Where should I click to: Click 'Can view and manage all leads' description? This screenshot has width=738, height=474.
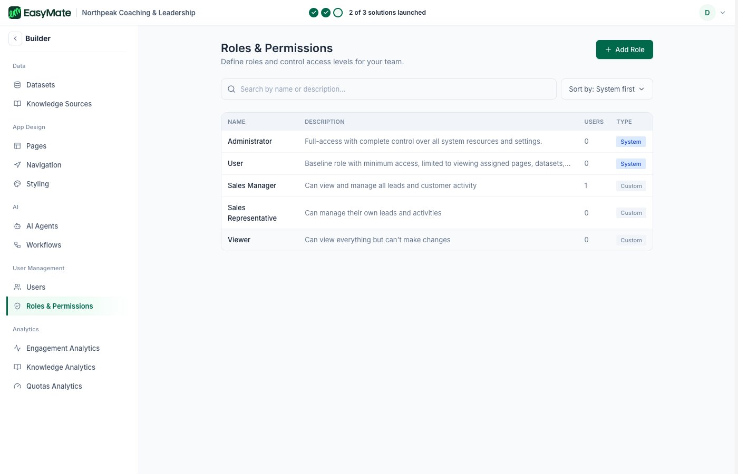pos(391,185)
